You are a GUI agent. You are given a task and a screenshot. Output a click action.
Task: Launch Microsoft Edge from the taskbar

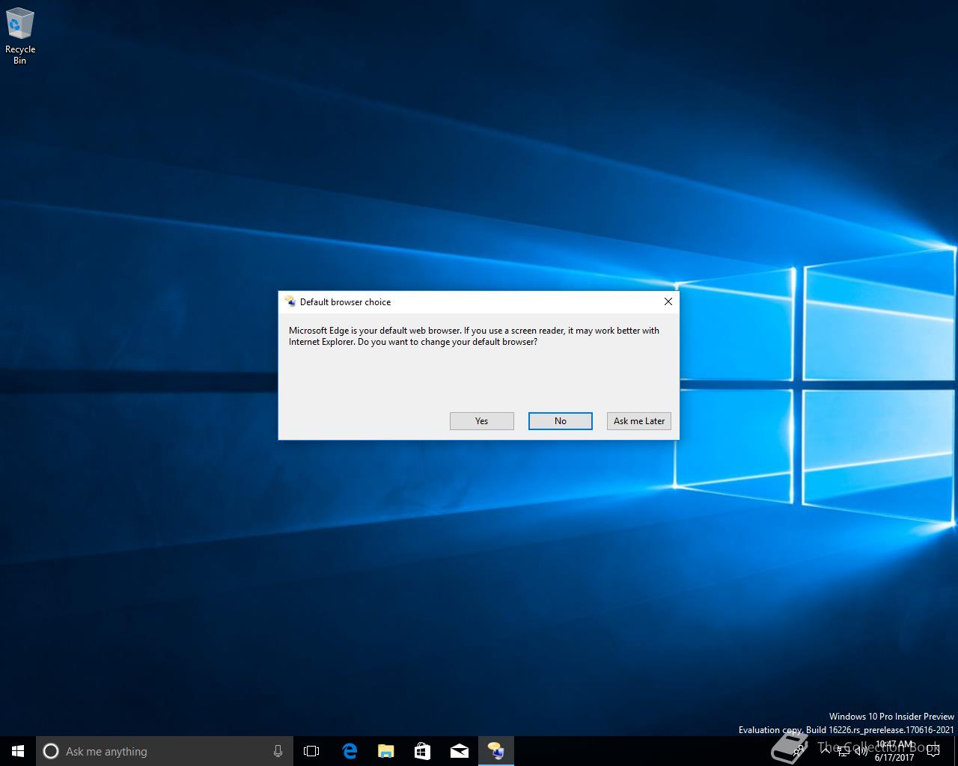point(349,751)
